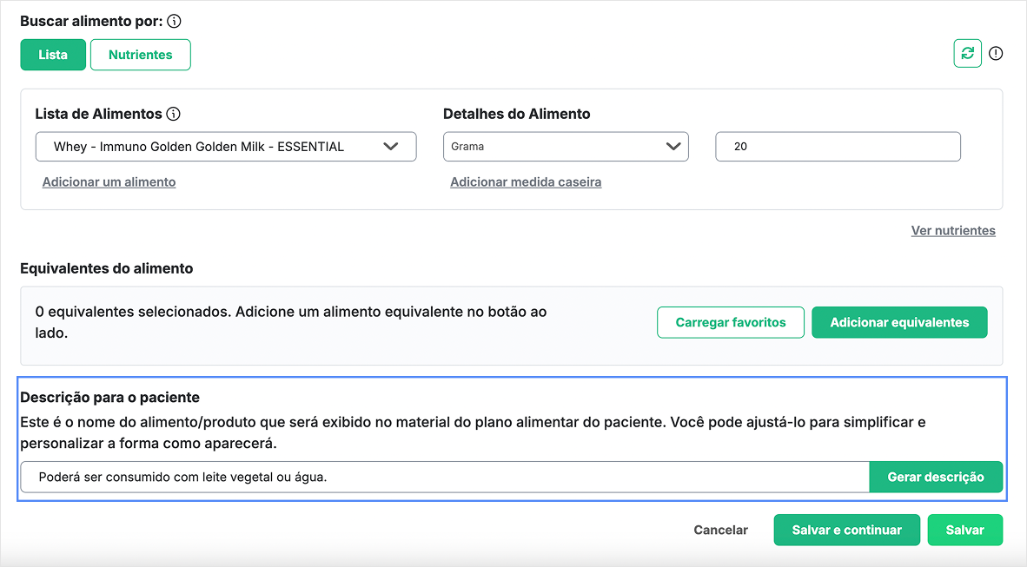Click info icon beside 'Buscar alimento por'
The image size is (1027, 567).
coord(174,21)
